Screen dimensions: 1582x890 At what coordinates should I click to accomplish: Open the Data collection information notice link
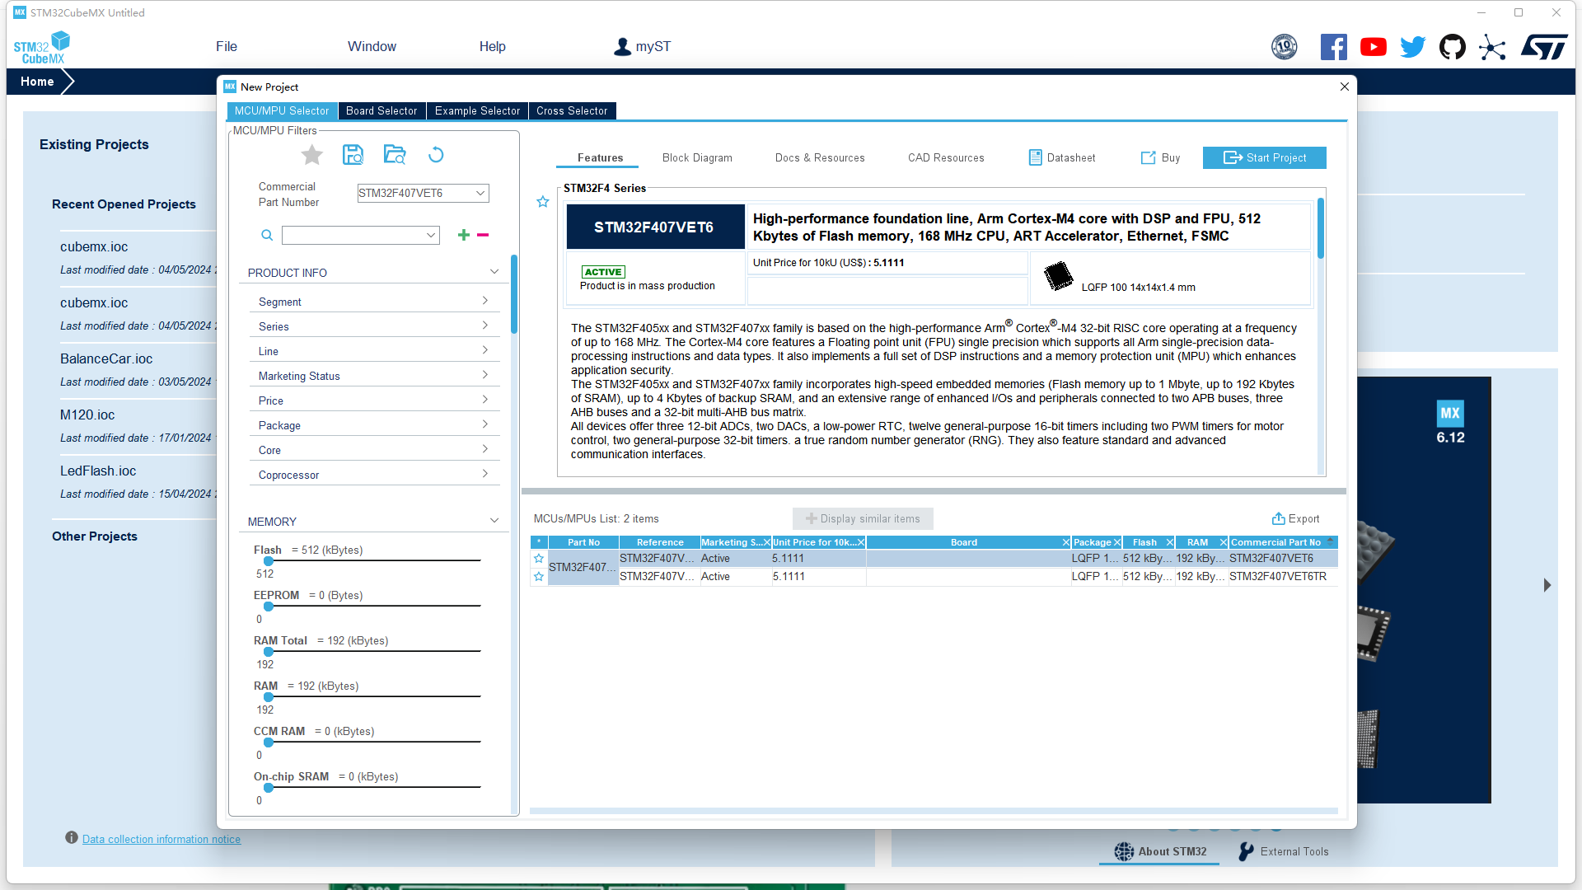(x=161, y=839)
